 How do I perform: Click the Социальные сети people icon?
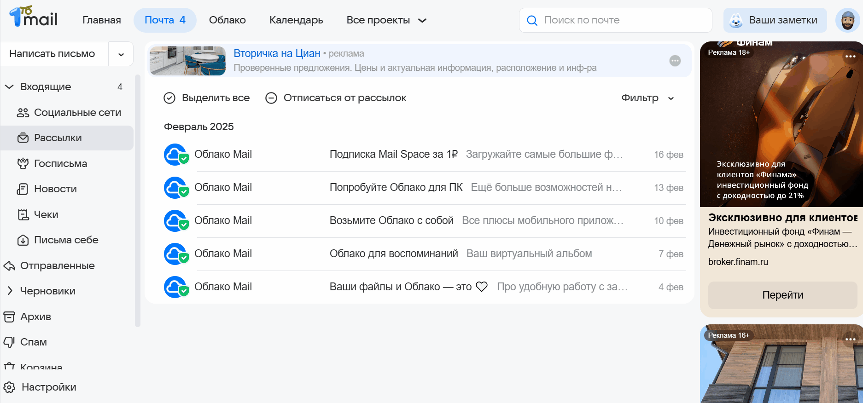pos(23,113)
